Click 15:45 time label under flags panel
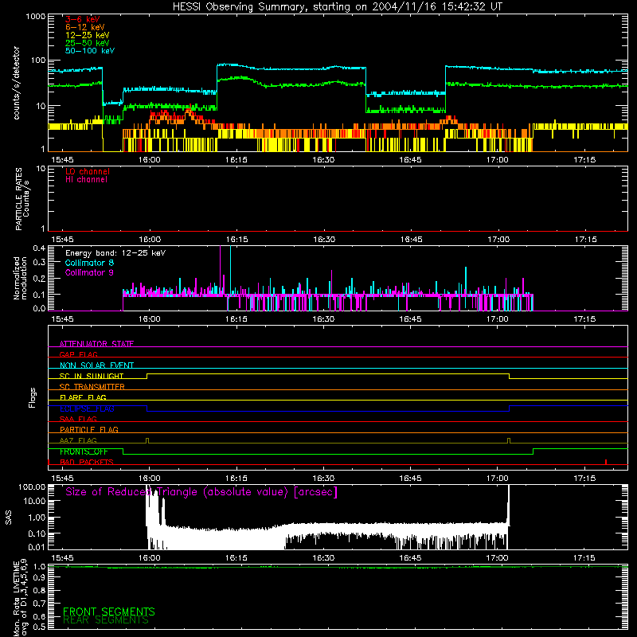637x637 pixels. 62,479
